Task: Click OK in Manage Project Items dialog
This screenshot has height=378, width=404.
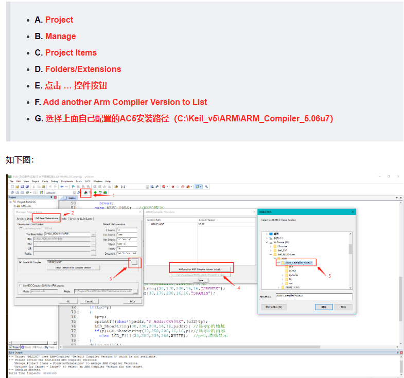Action: pos(68,301)
